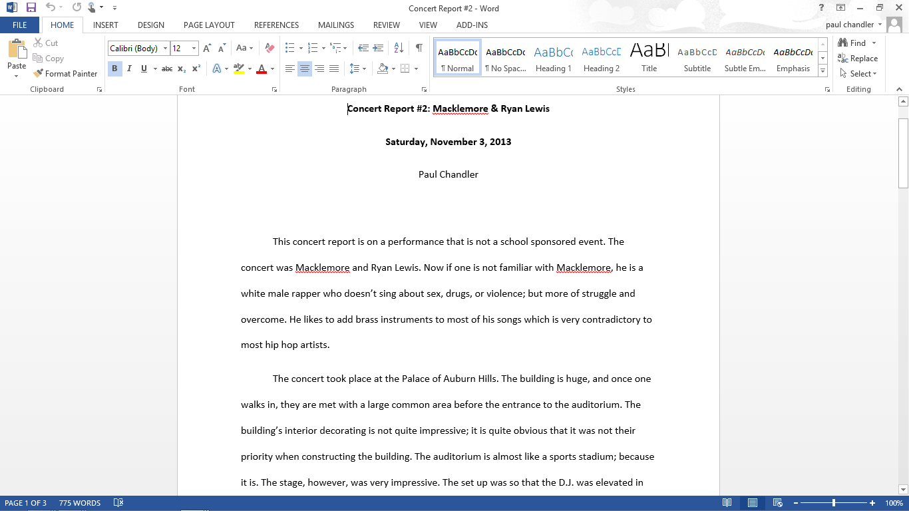Toggle Bold formatting
This screenshot has width=909, height=511.
114,69
